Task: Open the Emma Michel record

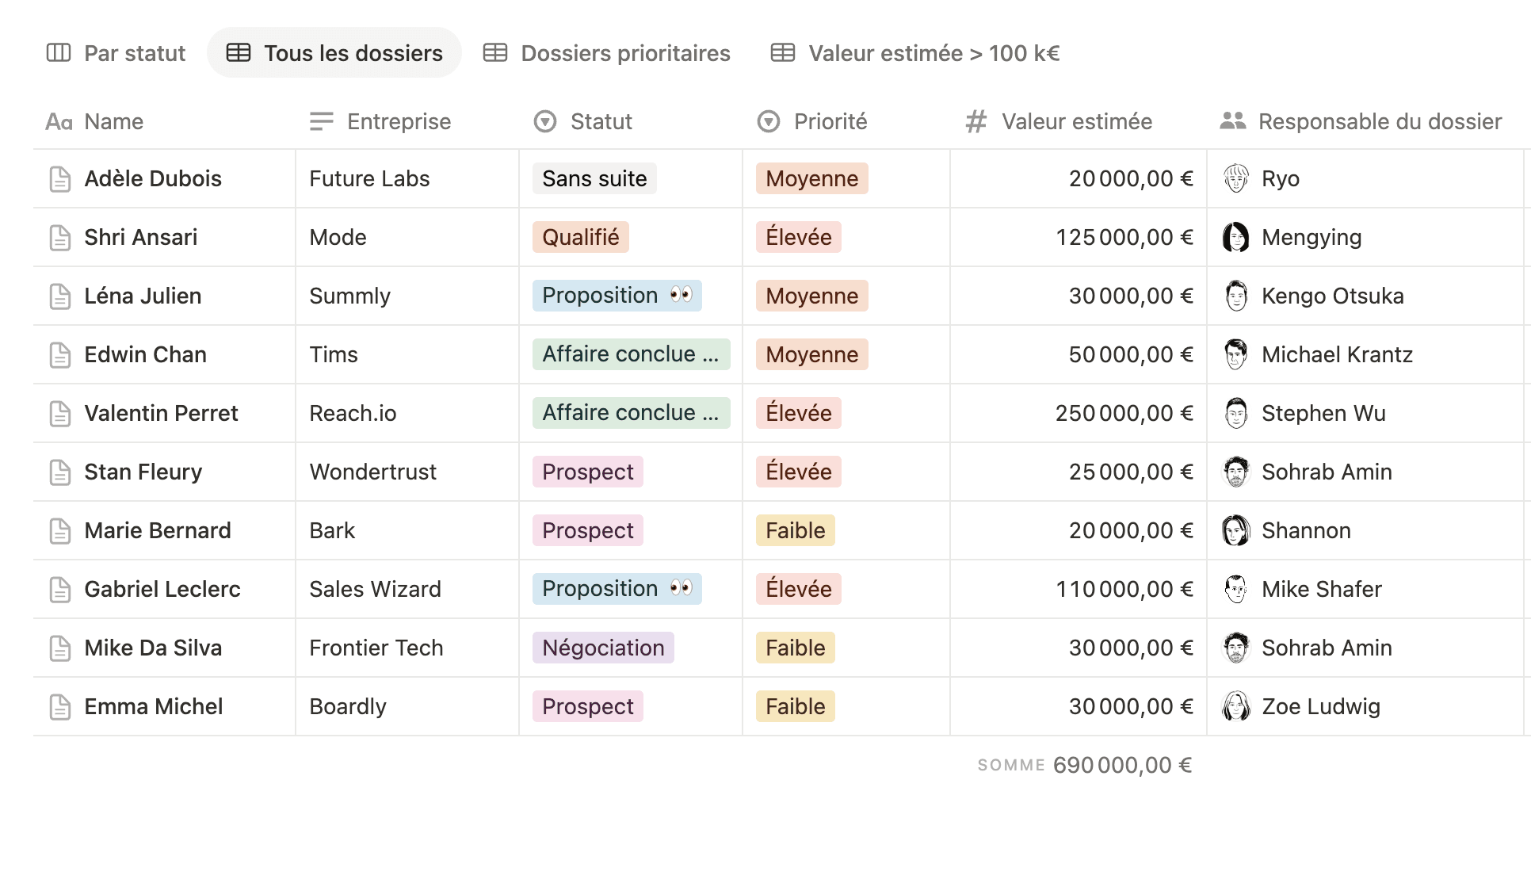Action: 154,707
